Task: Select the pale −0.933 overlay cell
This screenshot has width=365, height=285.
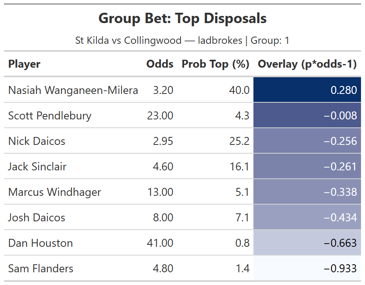Action: (307, 269)
